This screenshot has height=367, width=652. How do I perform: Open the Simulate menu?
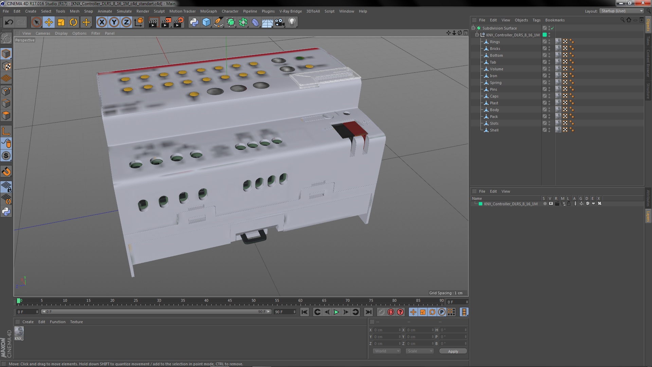[124, 11]
